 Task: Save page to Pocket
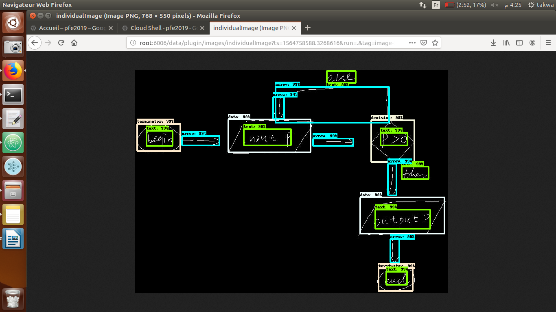[423, 43]
